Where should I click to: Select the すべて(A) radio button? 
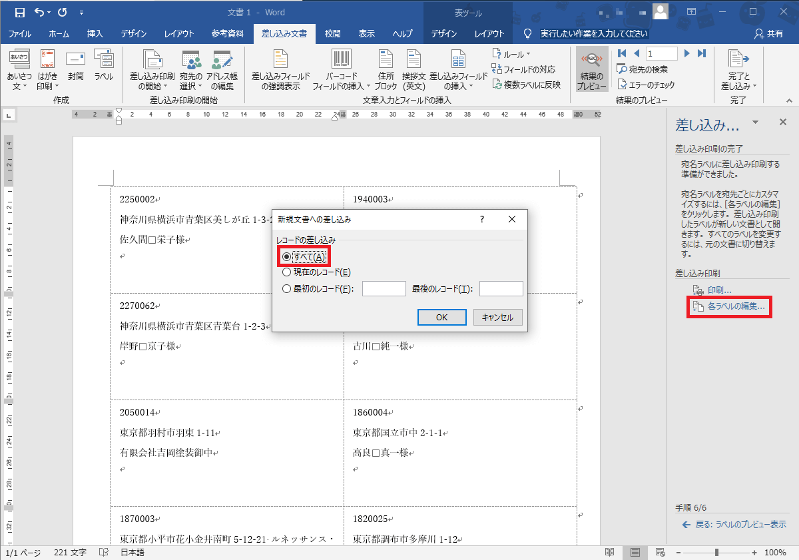[287, 257]
